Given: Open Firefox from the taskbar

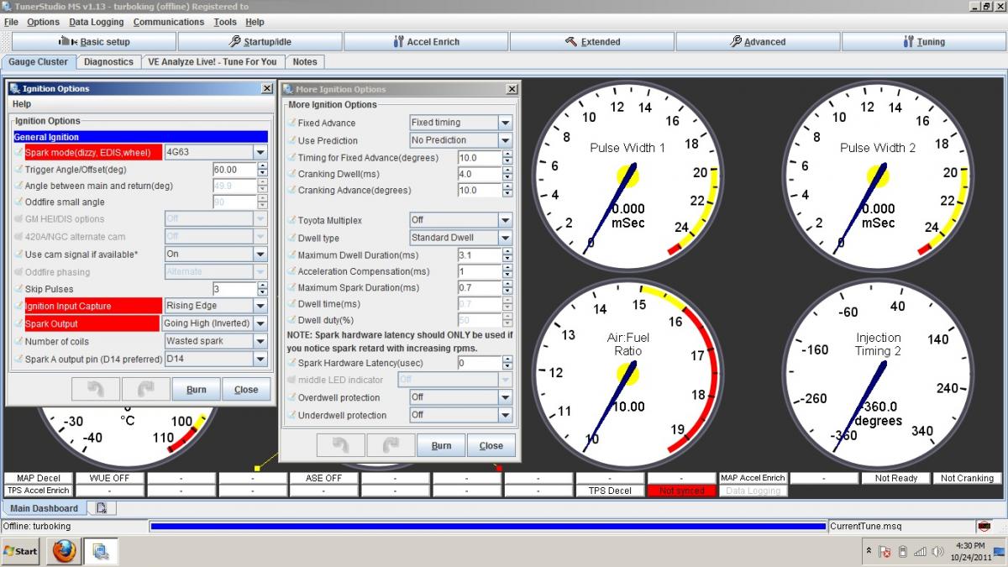Looking at the screenshot, I should click(65, 551).
